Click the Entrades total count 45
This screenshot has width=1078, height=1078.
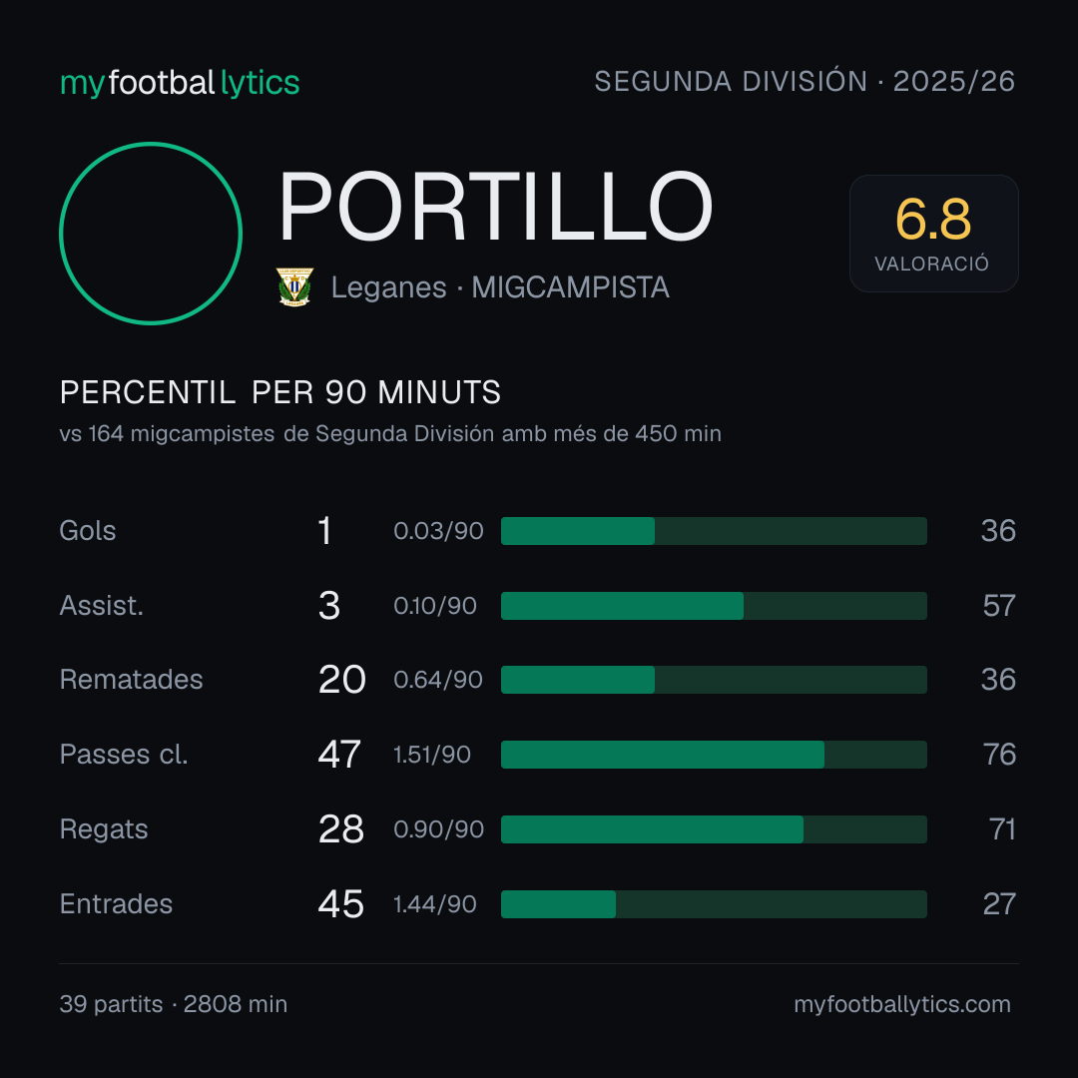pos(340,904)
